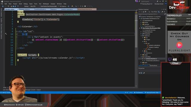The image size is (191, 107).
Task: Click the Package Manager Console tab
Action: (x=30, y=90)
